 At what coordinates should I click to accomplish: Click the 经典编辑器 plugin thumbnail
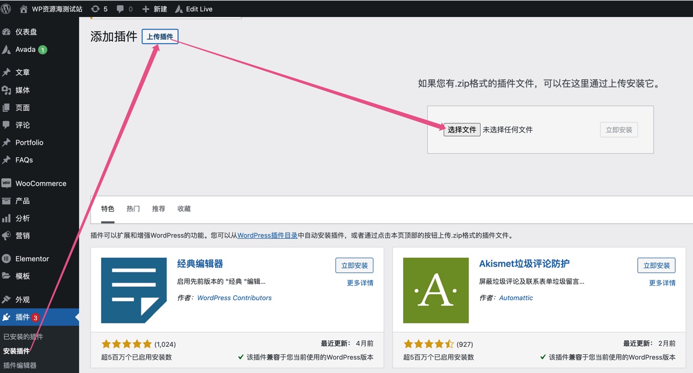pos(134,291)
